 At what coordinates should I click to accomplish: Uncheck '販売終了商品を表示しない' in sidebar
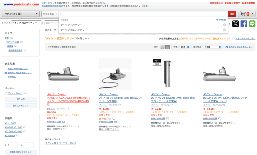coord(6,73)
